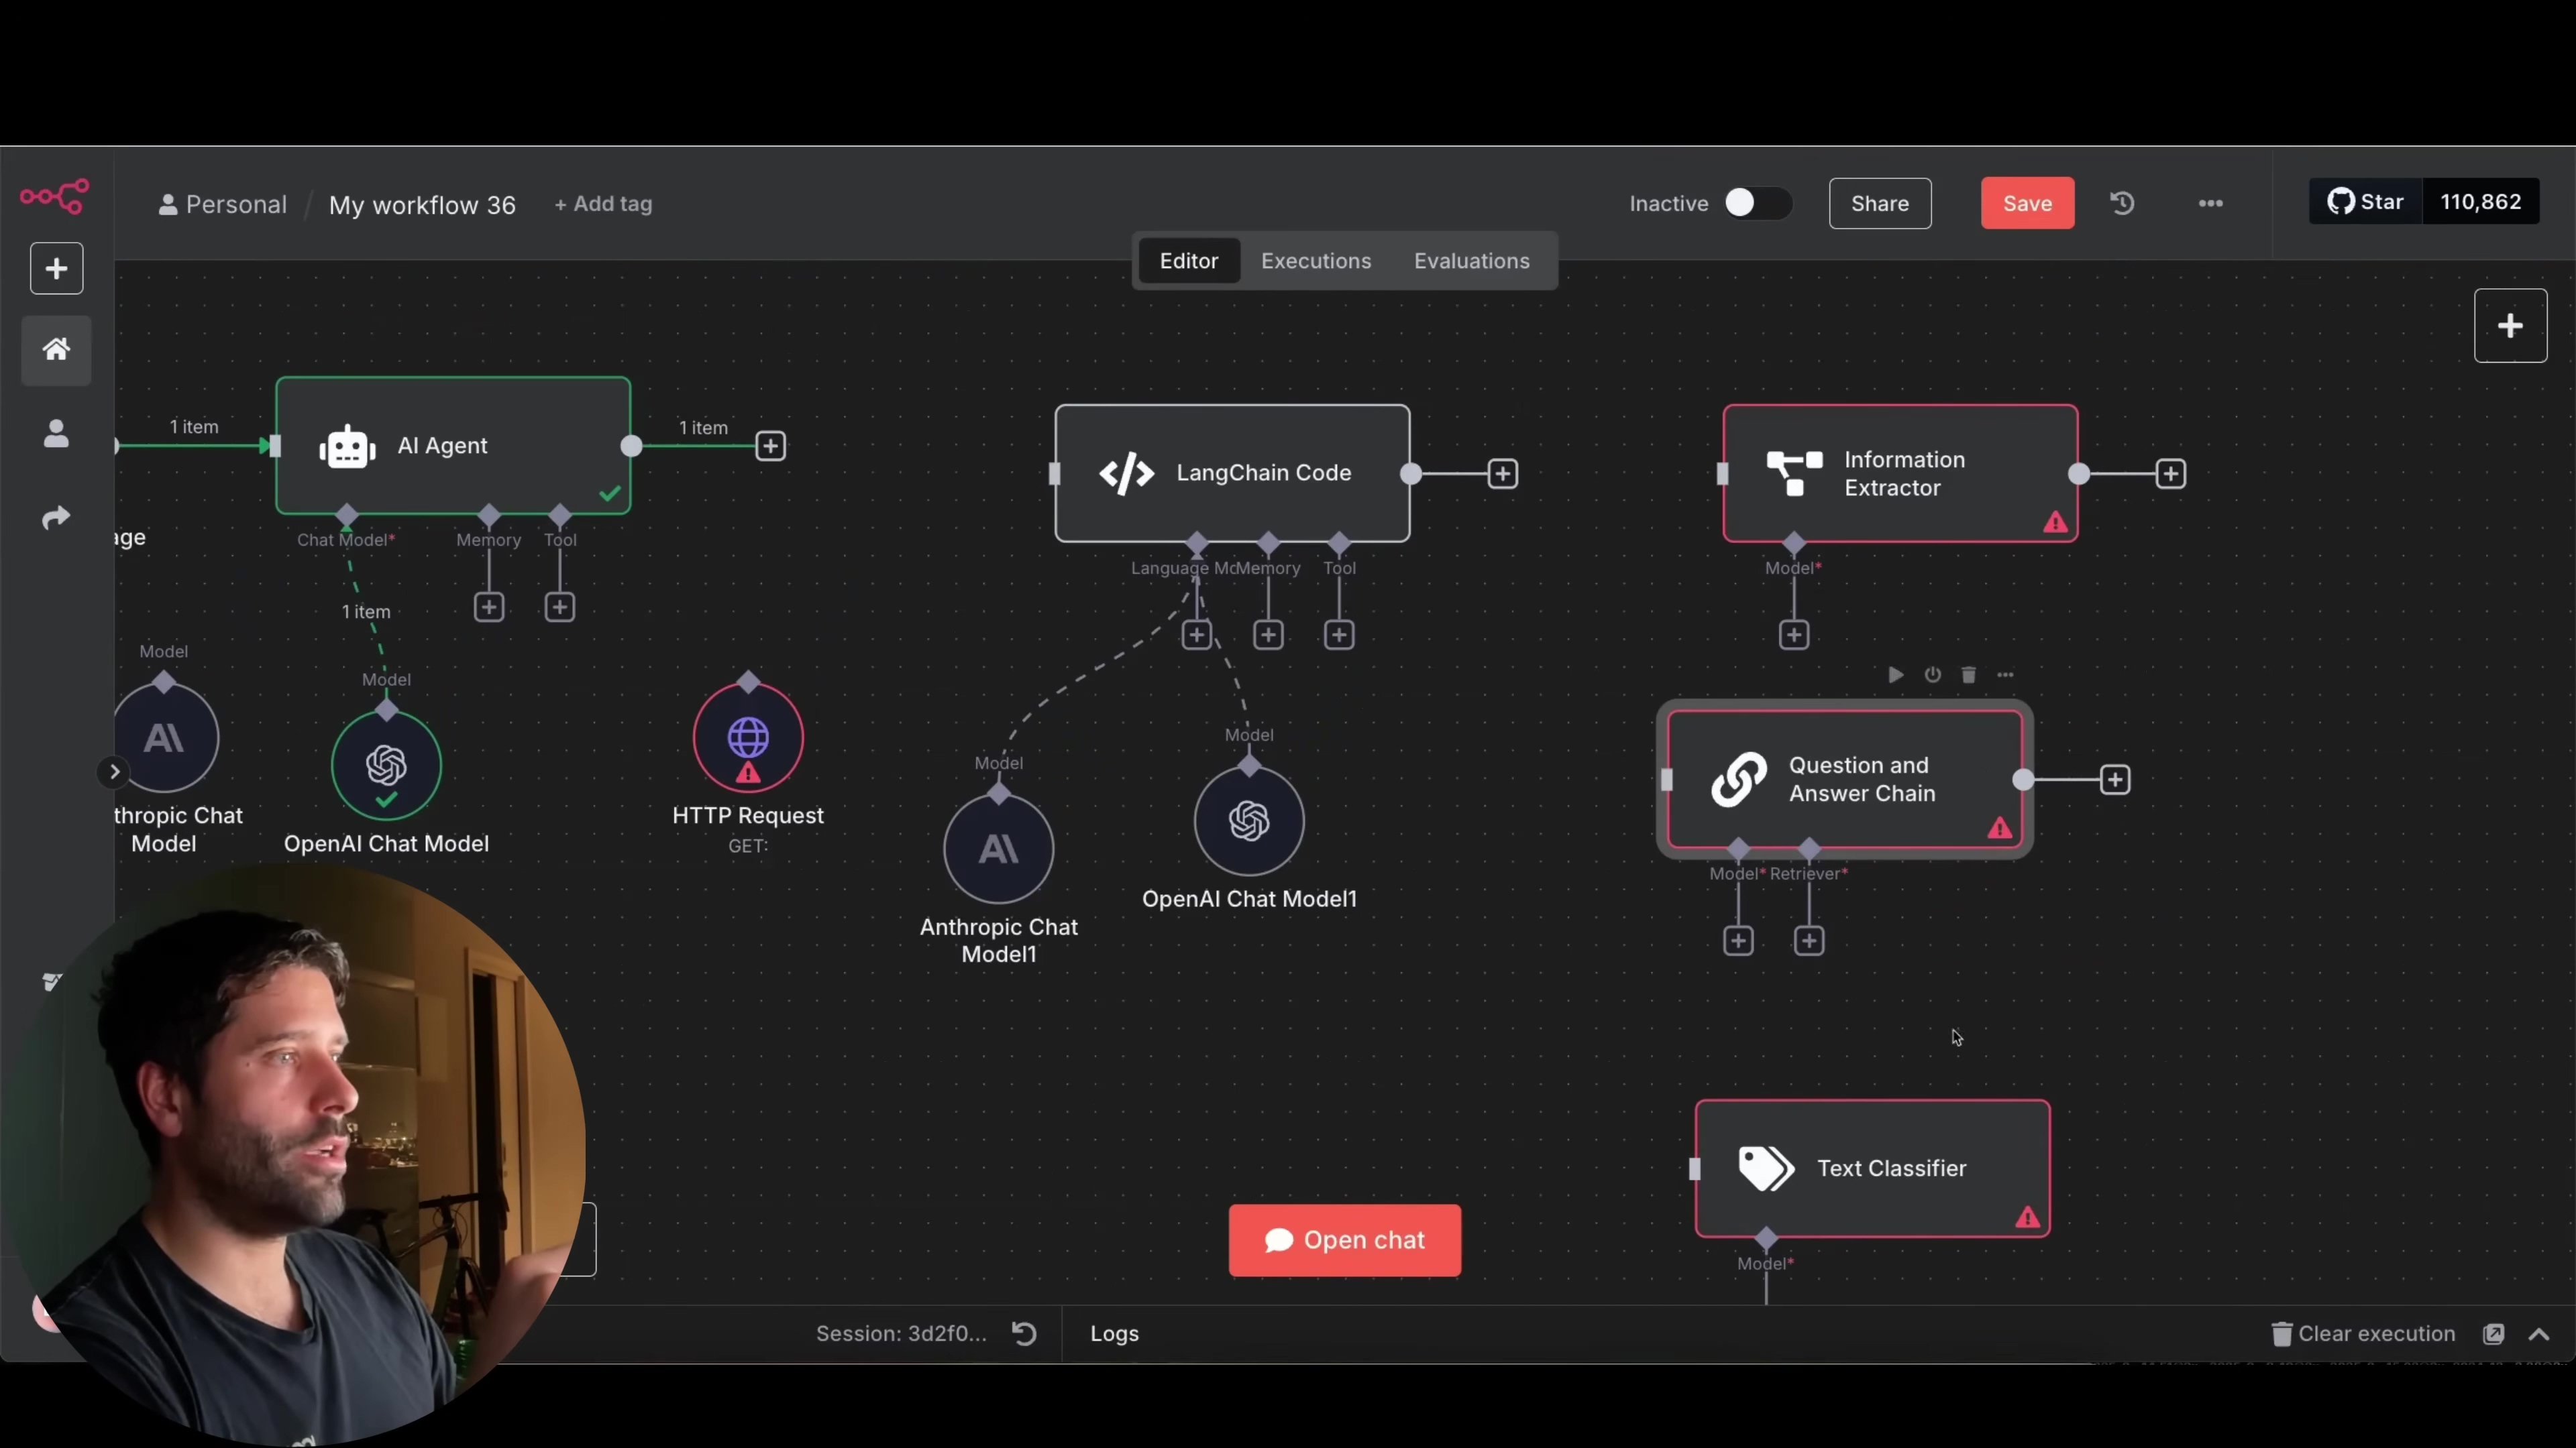Click Text Classifier warning triangle
Screen dimensions: 2576x1448
[2027, 1217]
